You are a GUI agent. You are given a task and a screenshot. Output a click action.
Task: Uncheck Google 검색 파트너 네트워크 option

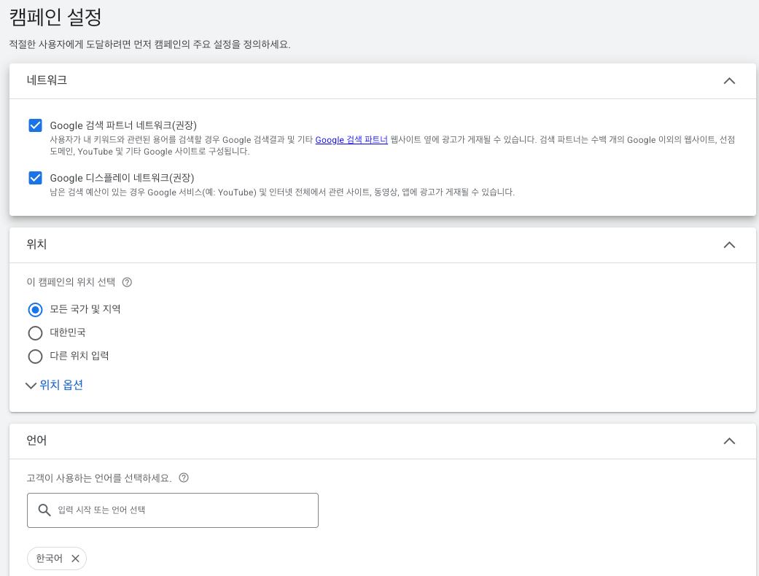point(35,125)
